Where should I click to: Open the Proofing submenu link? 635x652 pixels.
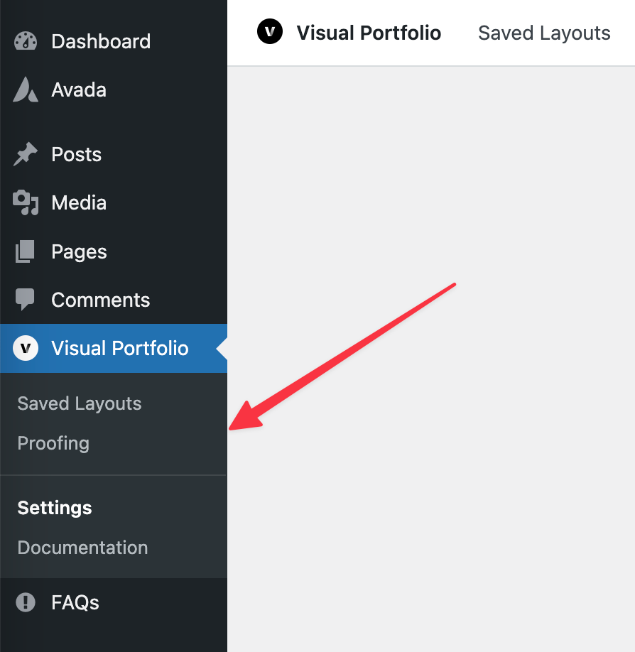coord(53,443)
